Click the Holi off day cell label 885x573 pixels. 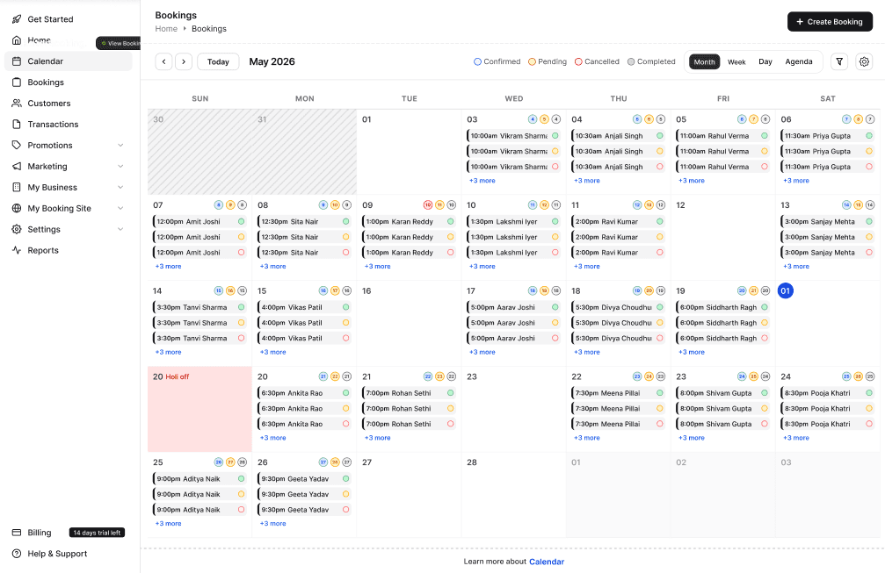click(x=178, y=376)
